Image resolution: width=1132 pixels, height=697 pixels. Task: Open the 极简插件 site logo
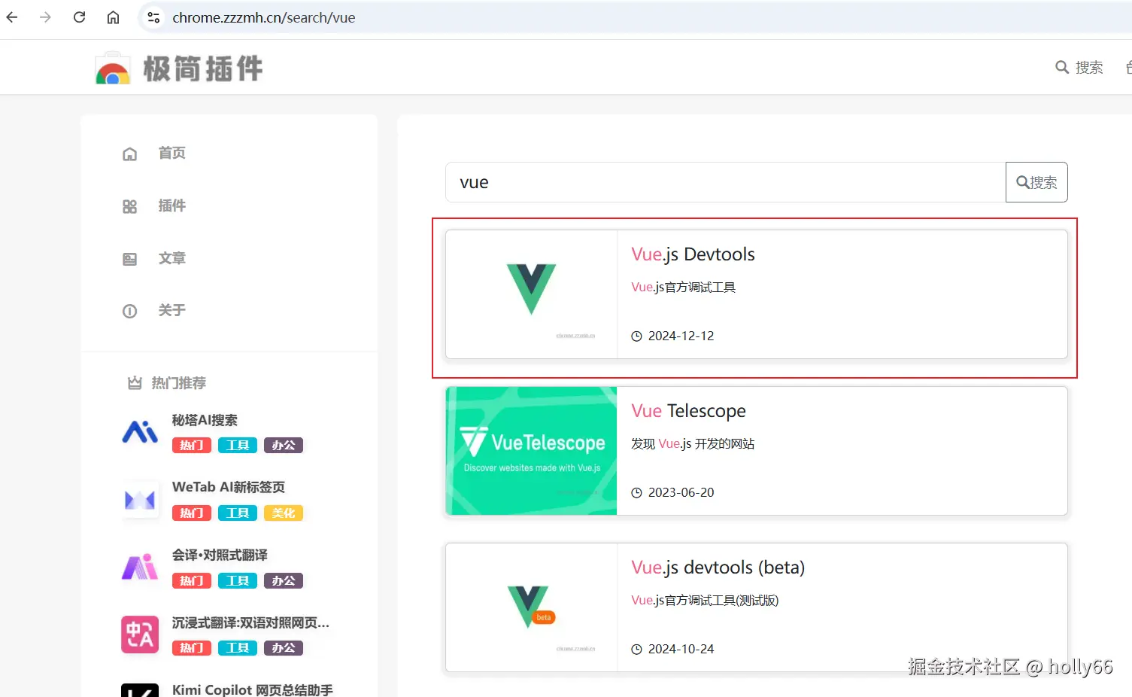pyautogui.click(x=179, y=68)
